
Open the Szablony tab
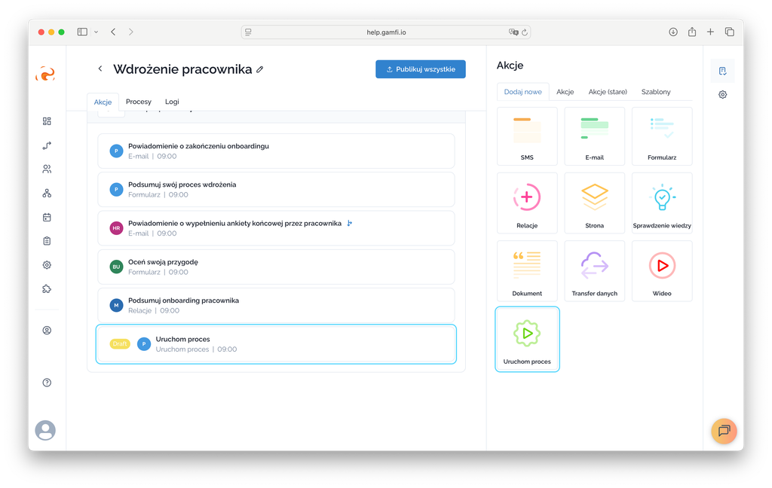coord(655,92)
